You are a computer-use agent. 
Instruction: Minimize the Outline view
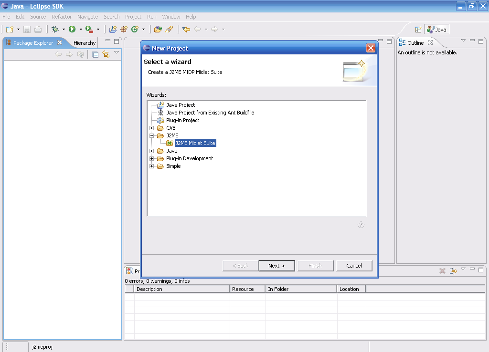tap(472, 41)
